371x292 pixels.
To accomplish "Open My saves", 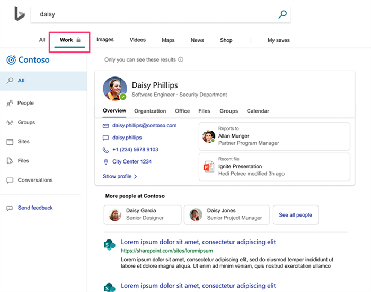I will pos(279,40).
